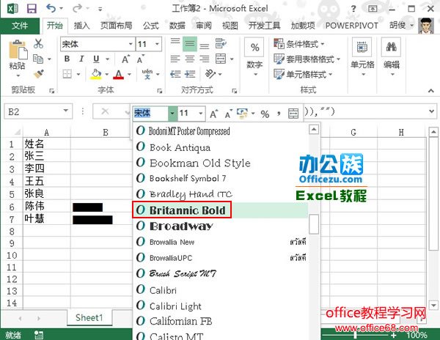Screen dimensions: 440x340
Task: Click the macro record status bar icon
Action: tap(39, 334)
